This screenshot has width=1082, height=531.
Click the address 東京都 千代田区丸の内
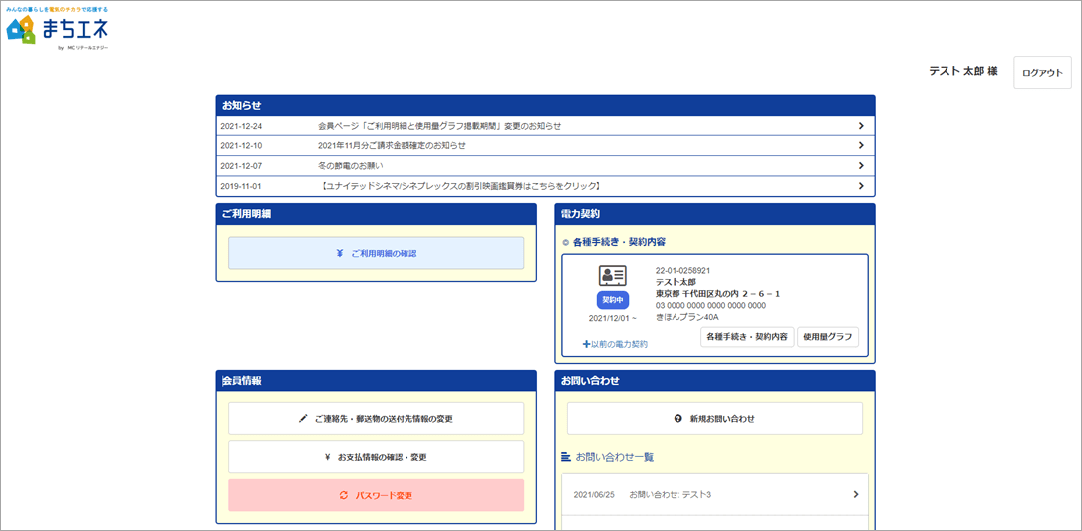coord(717,294)
